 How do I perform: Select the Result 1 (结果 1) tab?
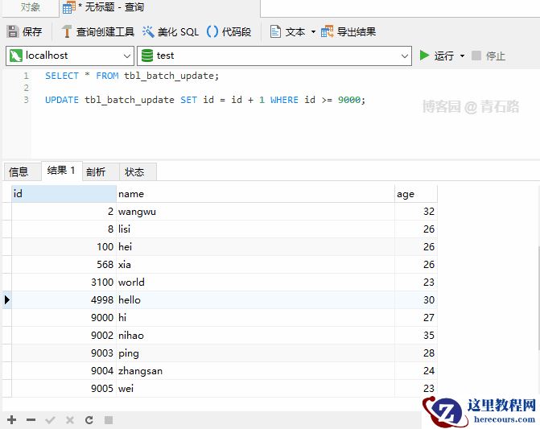point(61,171)
